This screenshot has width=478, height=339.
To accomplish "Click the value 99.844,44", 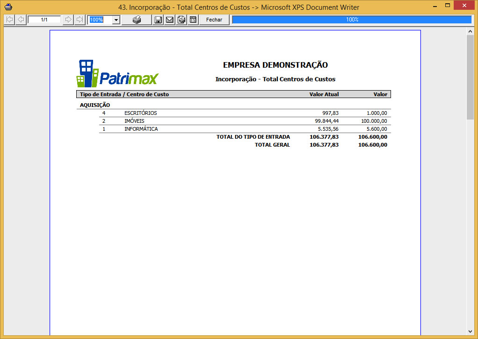I will coord(326,121).
